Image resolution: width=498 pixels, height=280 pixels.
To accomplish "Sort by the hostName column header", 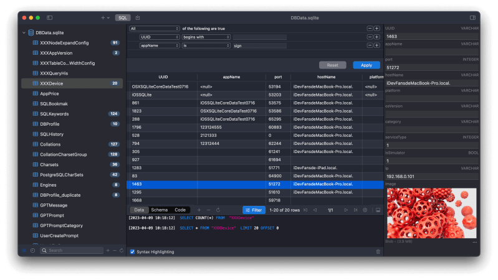I will click(326, 77).
